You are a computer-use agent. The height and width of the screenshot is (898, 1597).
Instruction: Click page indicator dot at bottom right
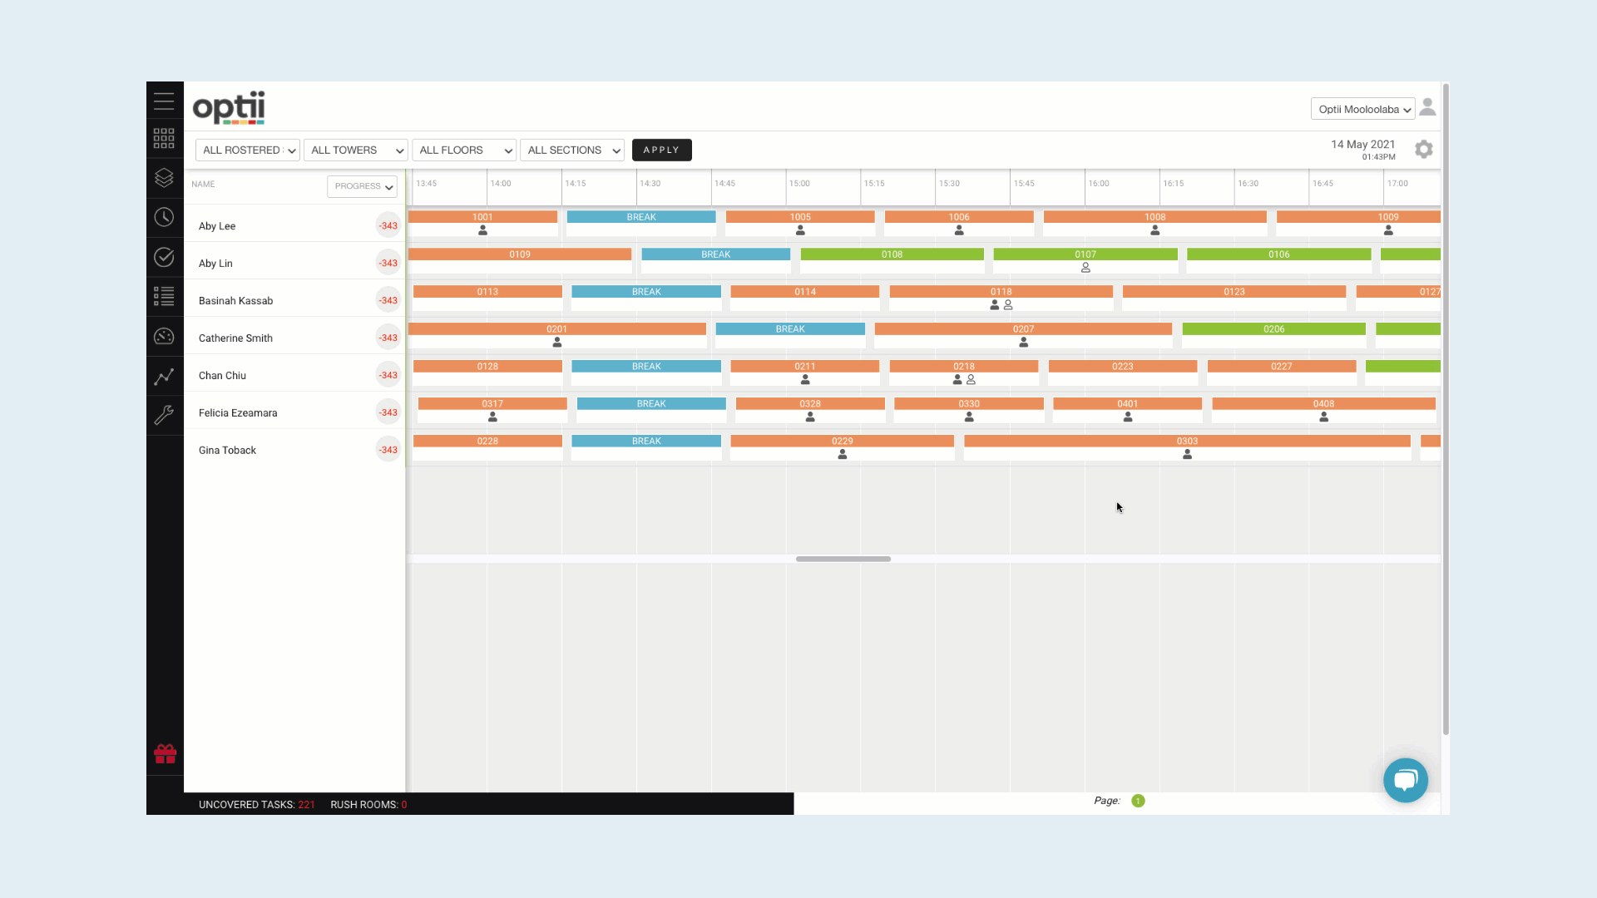tap(1139, 799)
